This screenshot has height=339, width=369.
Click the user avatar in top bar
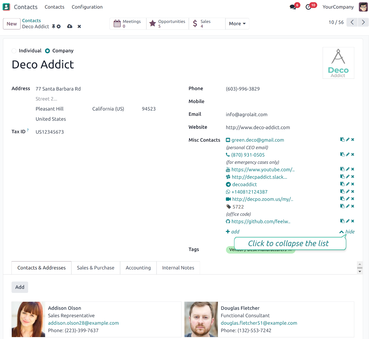tap(363, 7)
